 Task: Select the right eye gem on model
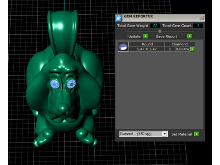(x=71, y=83)
